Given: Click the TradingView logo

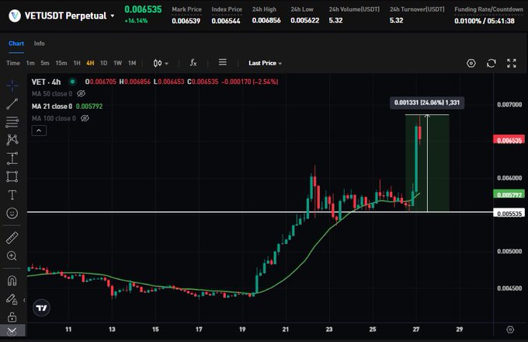Looking at the screenshot, I should (41, 308).
